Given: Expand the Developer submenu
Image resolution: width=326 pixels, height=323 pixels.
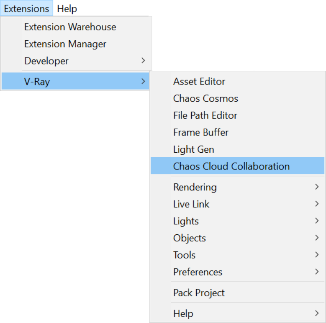Looking at the screenshot, I should [76, 61].
